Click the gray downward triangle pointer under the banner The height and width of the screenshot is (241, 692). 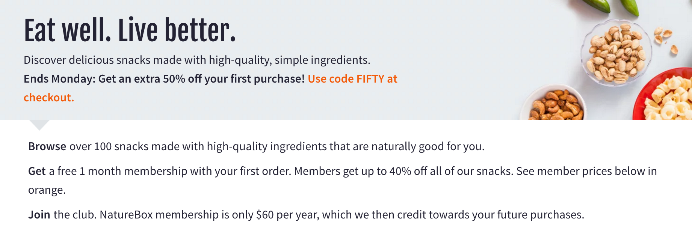pos(39,125)
